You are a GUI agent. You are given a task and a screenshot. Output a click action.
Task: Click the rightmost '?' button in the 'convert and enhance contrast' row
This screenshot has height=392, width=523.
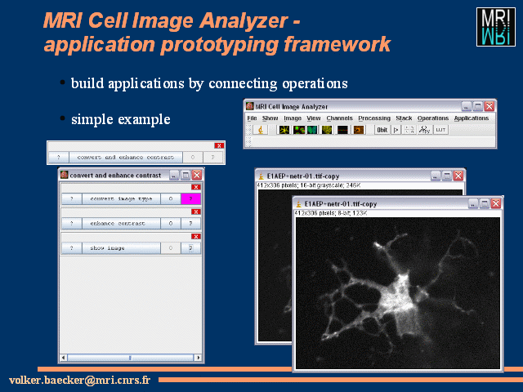213,157
